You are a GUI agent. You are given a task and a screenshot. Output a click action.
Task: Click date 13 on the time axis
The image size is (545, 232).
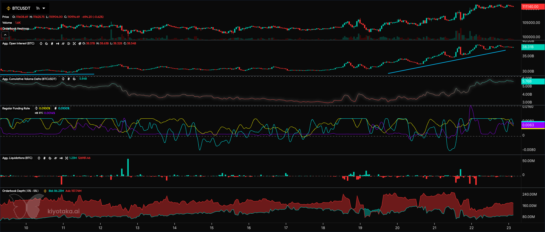click(137, 228)
